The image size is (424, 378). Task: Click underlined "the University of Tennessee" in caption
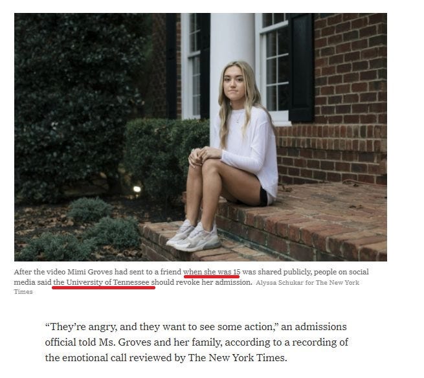(101, 282)
